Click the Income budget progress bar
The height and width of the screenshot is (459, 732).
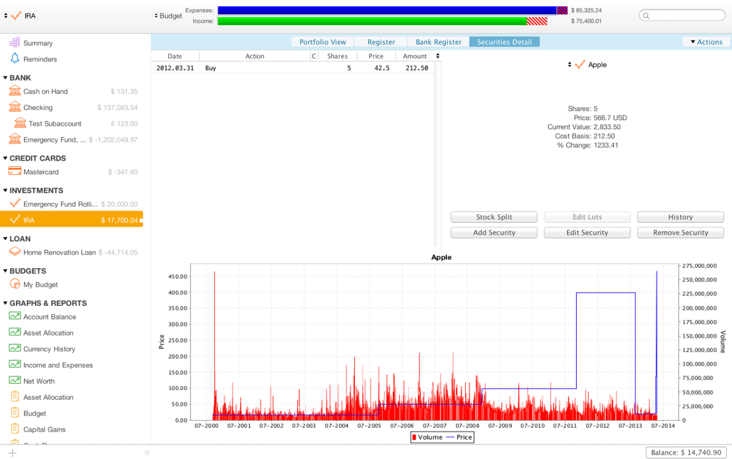tap(382, 21)
